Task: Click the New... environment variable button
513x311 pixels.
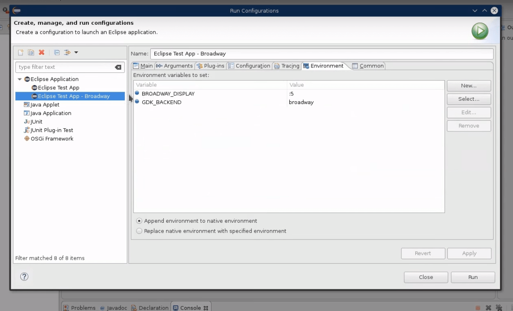Action: click(x=468, y=86)
